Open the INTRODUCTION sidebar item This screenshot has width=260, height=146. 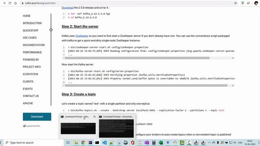click(x=32, y=23)
